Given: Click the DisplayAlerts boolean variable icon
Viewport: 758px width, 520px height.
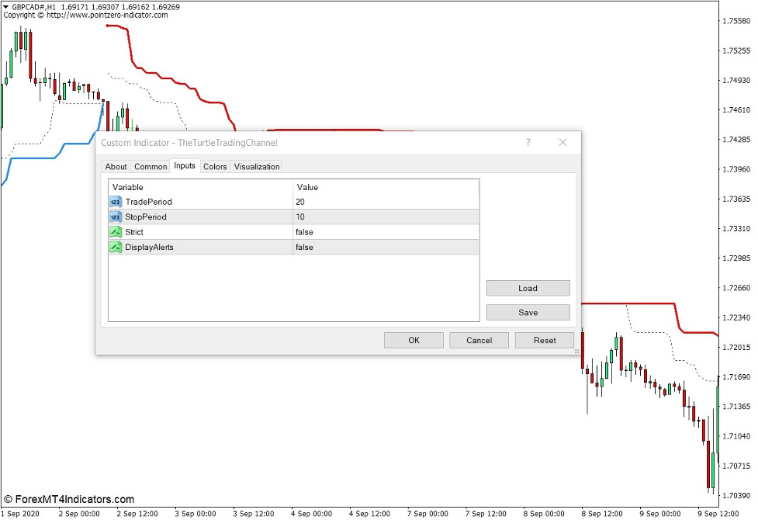Looking at the screenshot, I should [x=115, y=248].
